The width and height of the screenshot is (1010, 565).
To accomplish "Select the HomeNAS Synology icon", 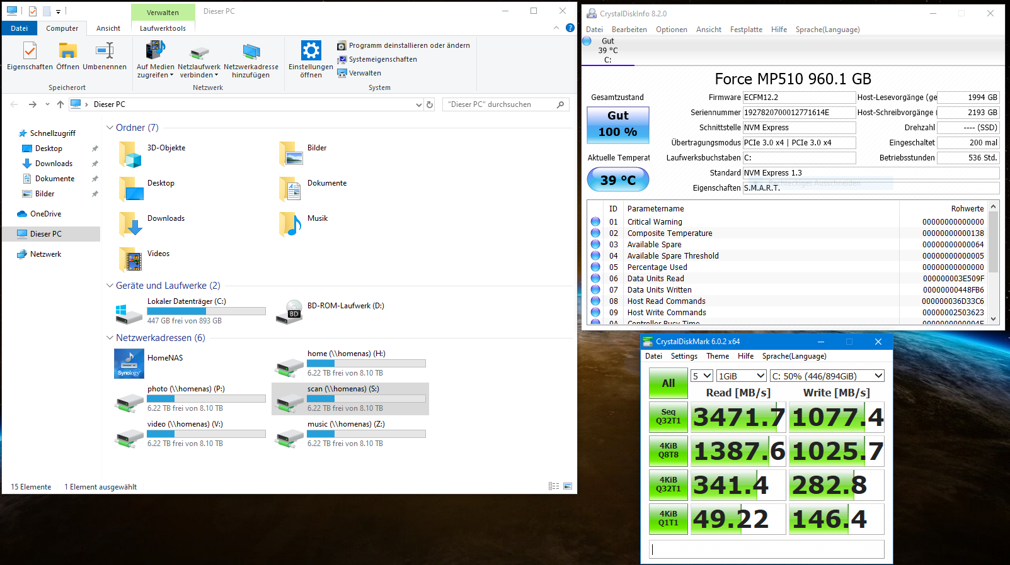I will point(129,364).
